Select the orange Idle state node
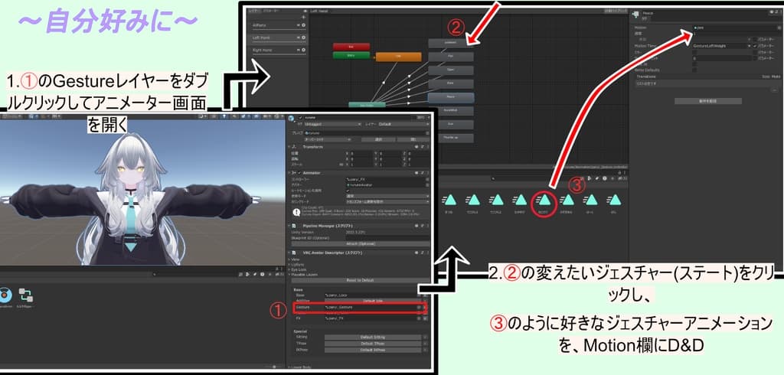The width and height of the screenshot is (784, 375). click(x=398, y=57)
